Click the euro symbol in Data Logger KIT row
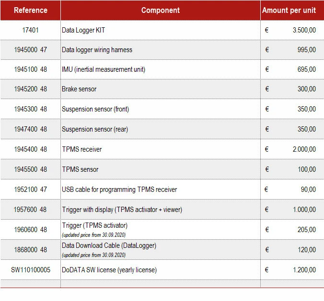The image size is (324, 301). 266,30
